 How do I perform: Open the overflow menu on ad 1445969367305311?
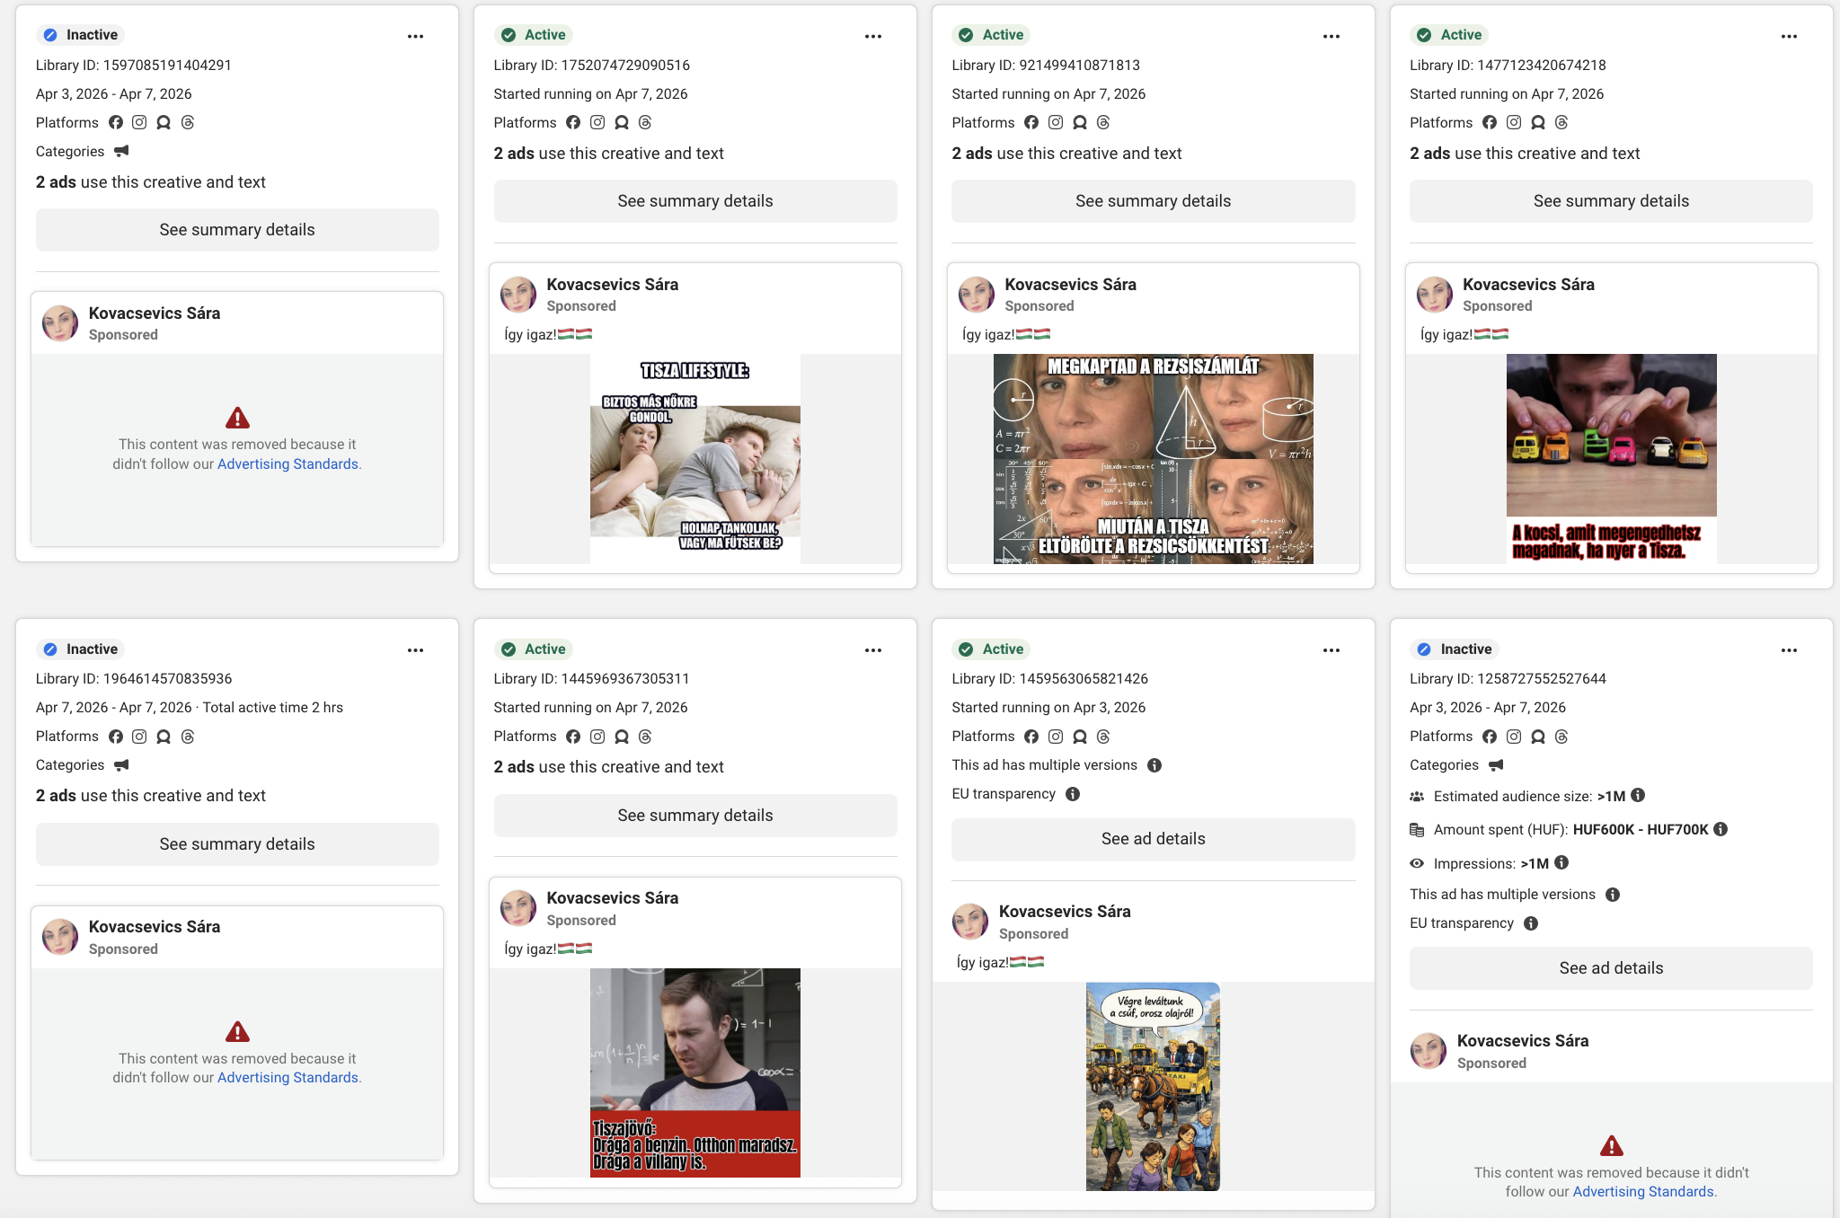tap(873, 649)
